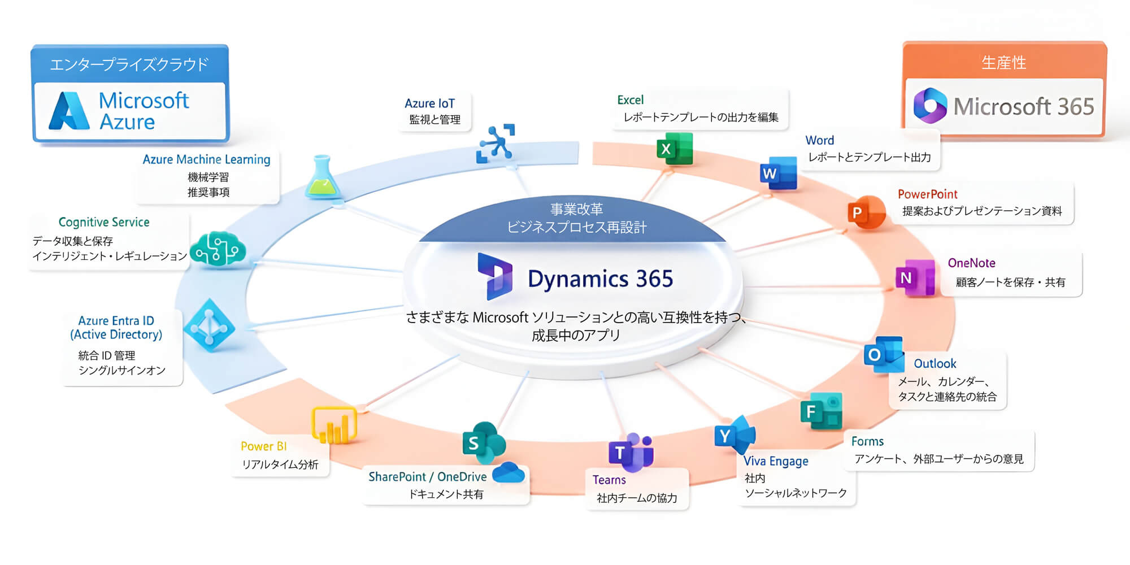
Task: Click the Excel label text
Action: pyautogui.click(x=630, y=100)
